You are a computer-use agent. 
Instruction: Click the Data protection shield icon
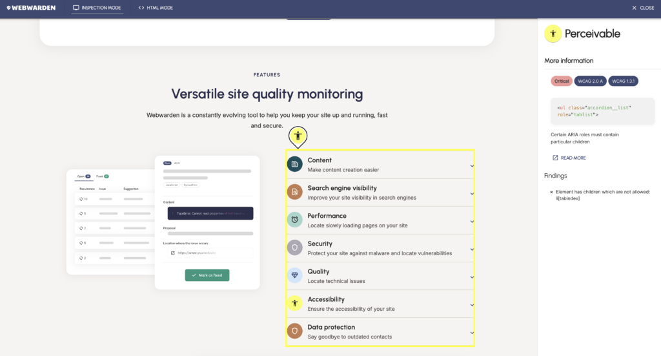tap(294, 331)
